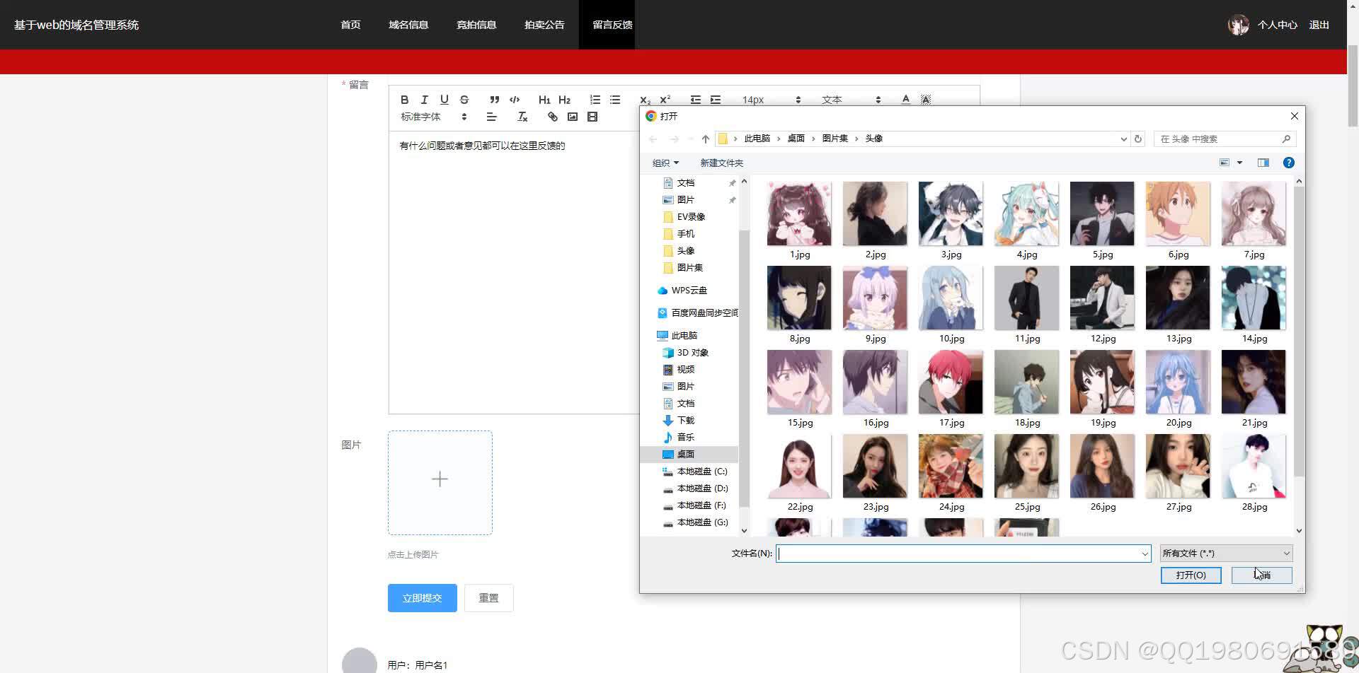Image resolution: width=1359 pixels, height=673 pixels.
Task: Toggle the ordered list formatting
Action: [595, 100]
